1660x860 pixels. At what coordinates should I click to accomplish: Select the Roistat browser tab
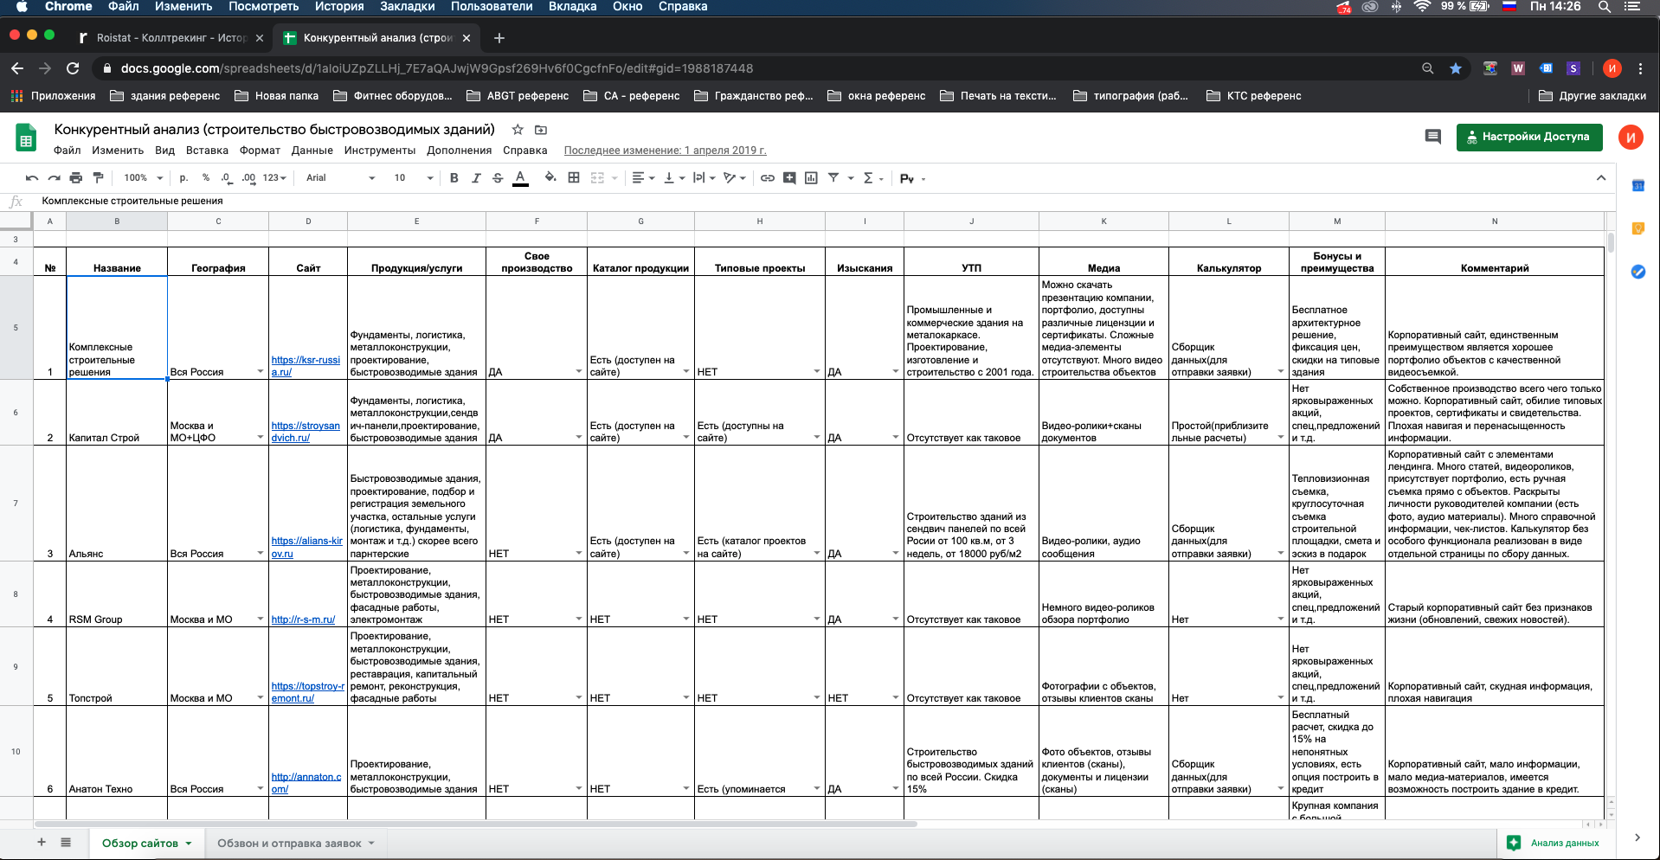tap(170, 38)
